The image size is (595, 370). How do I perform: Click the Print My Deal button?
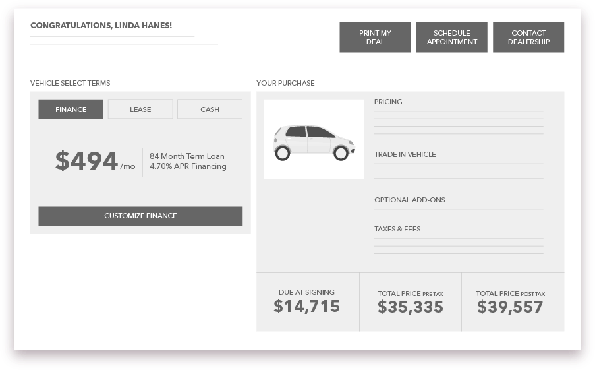pos(375,38)
